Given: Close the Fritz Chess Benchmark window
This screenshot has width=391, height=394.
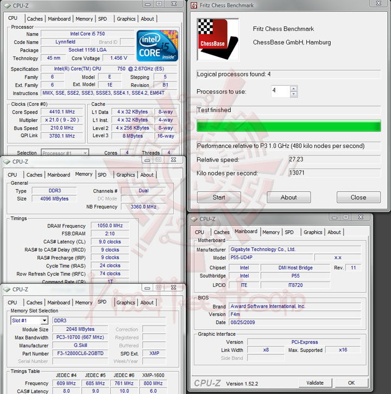Looking at the screenshot, I should click(x=379, y=3).
